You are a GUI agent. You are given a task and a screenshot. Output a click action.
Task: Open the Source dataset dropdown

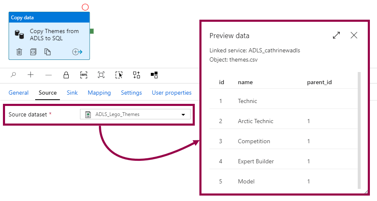[x=183, y=114]
